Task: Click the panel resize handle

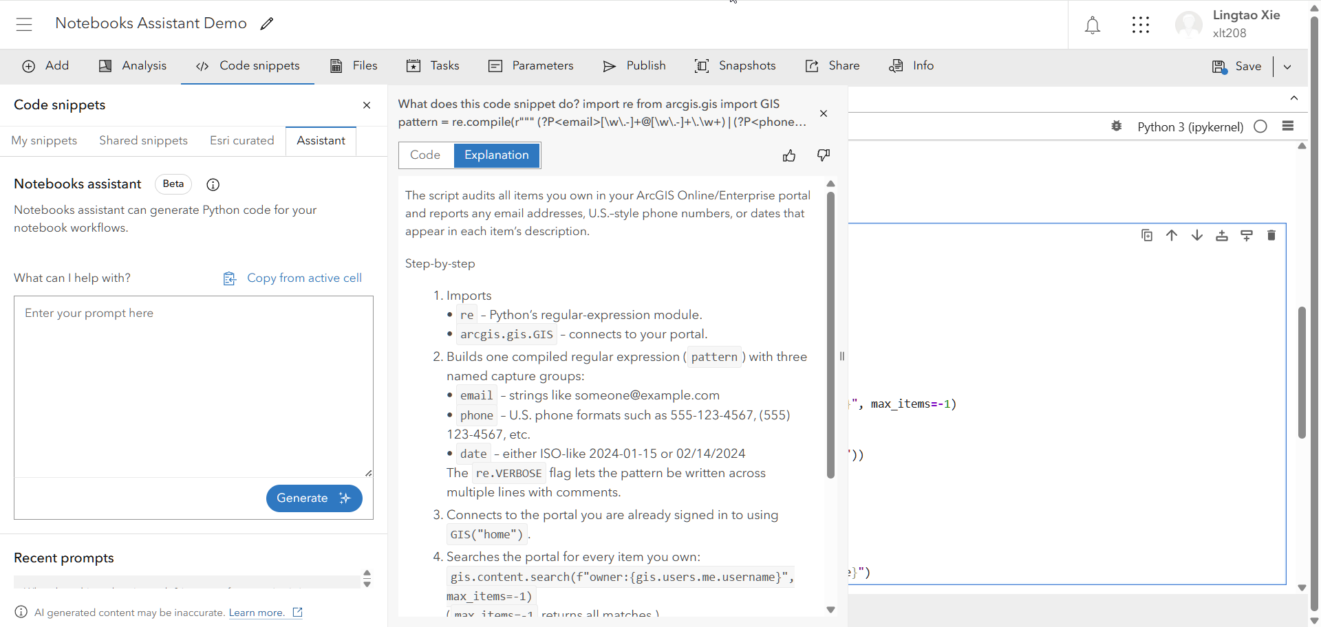Action: coord(842,356)
